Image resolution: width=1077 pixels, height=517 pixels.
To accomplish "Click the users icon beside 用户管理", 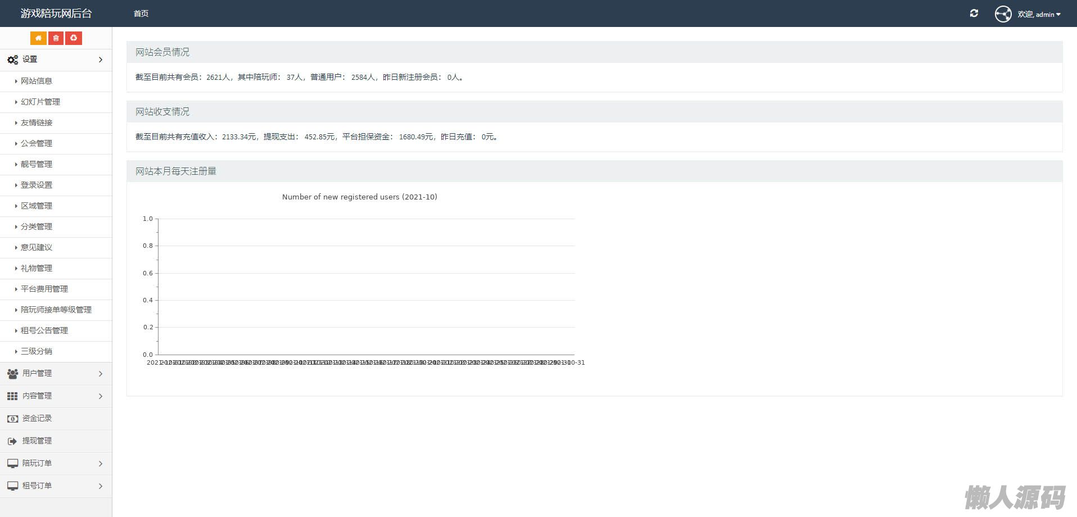I will click(x=12, y=374).
